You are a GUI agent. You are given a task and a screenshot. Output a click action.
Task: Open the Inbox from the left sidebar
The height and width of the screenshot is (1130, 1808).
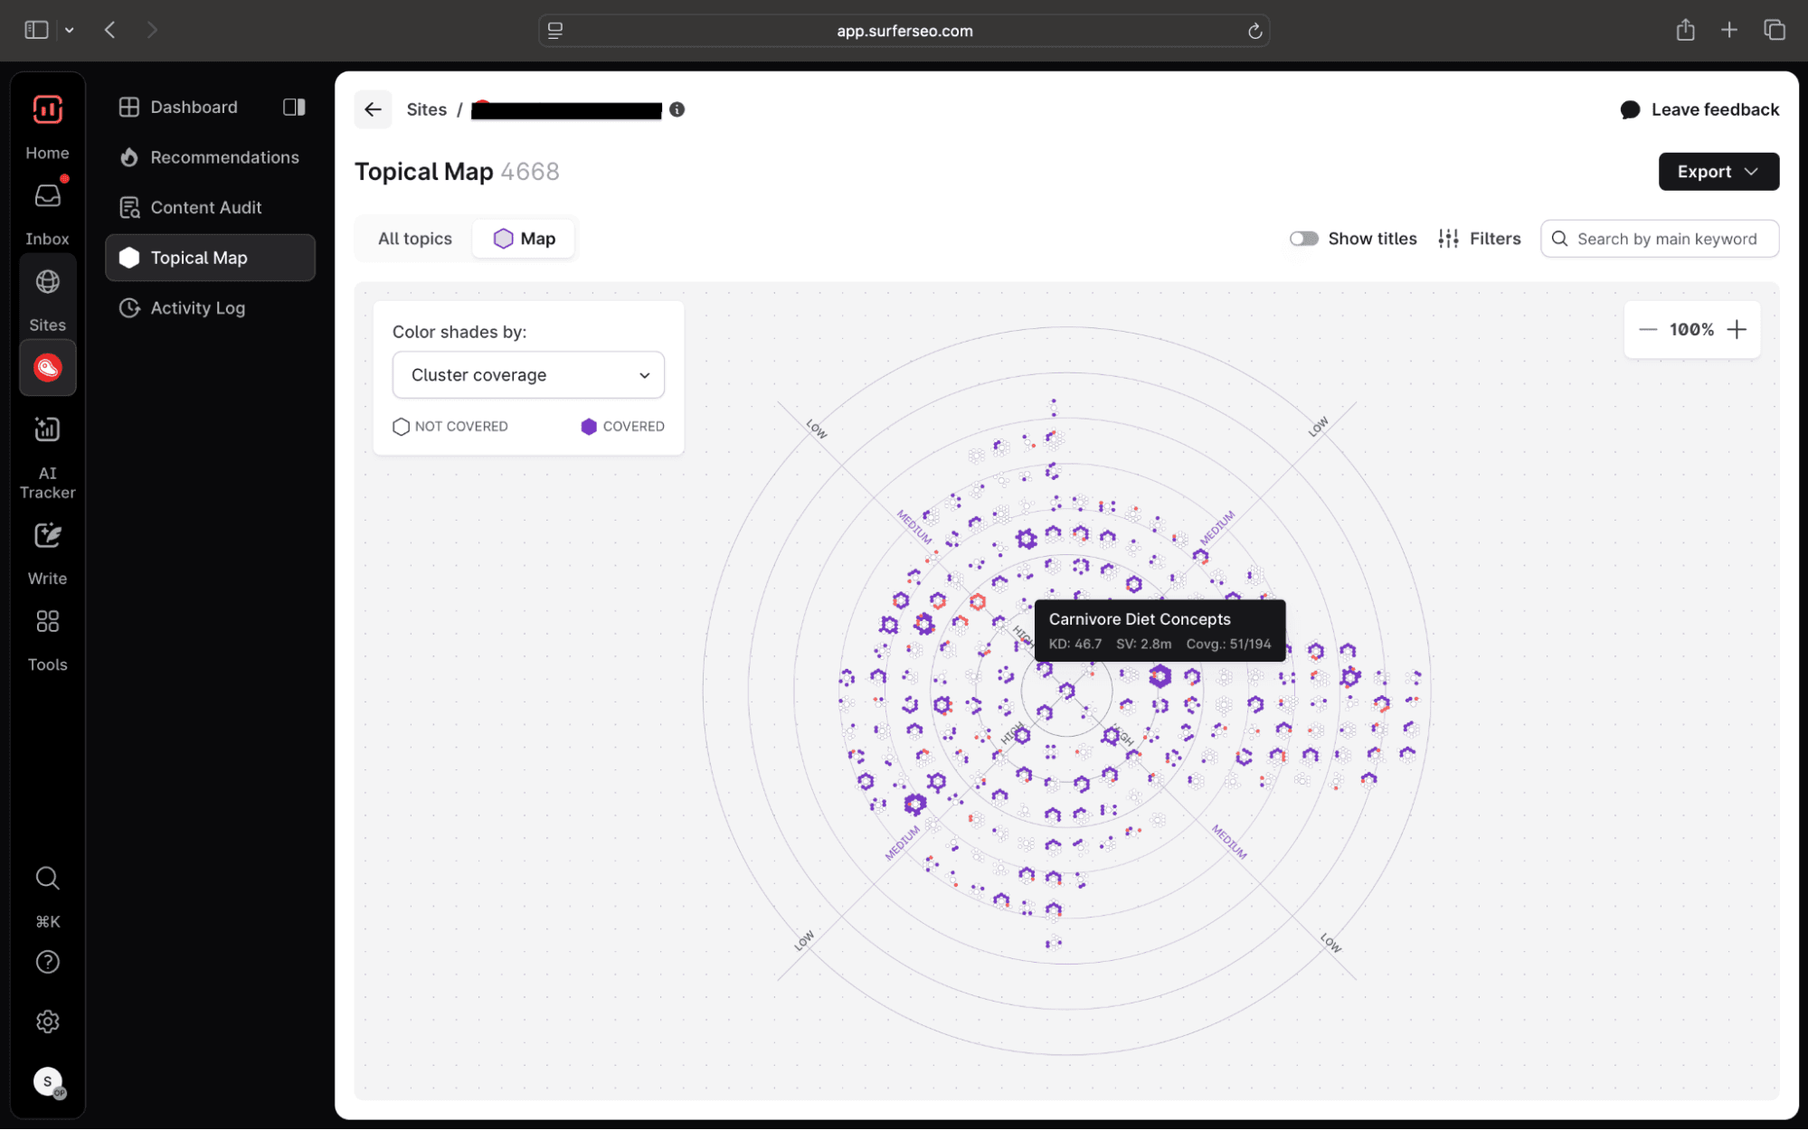tap(47, 195)
